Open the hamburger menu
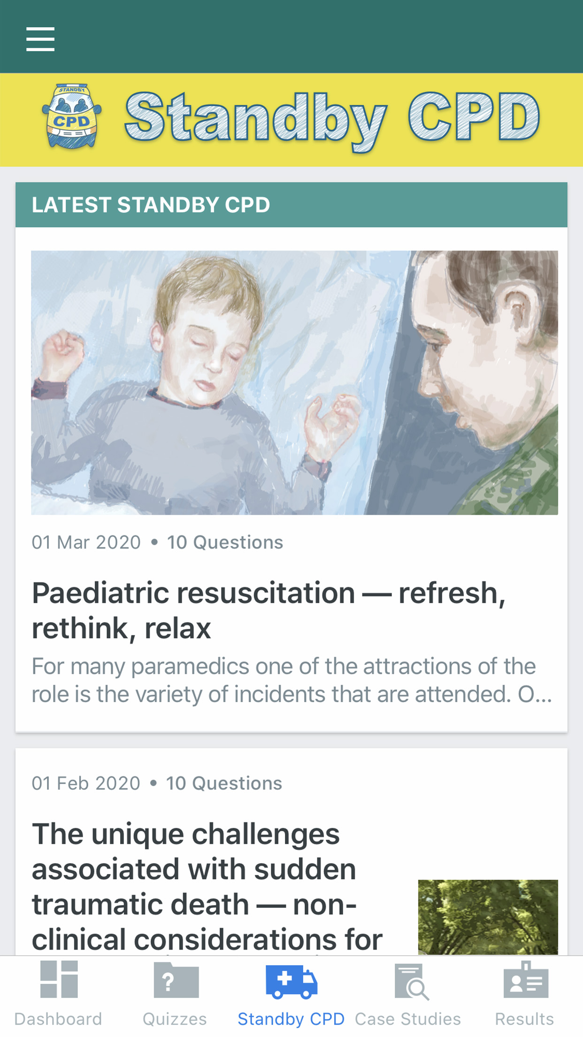This screenshot has width=583, height=1037. click(x=40, y=39)
